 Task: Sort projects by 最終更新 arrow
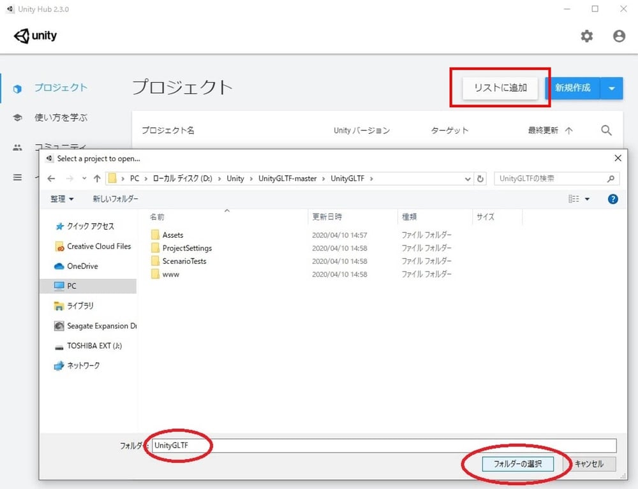[569, 131]
